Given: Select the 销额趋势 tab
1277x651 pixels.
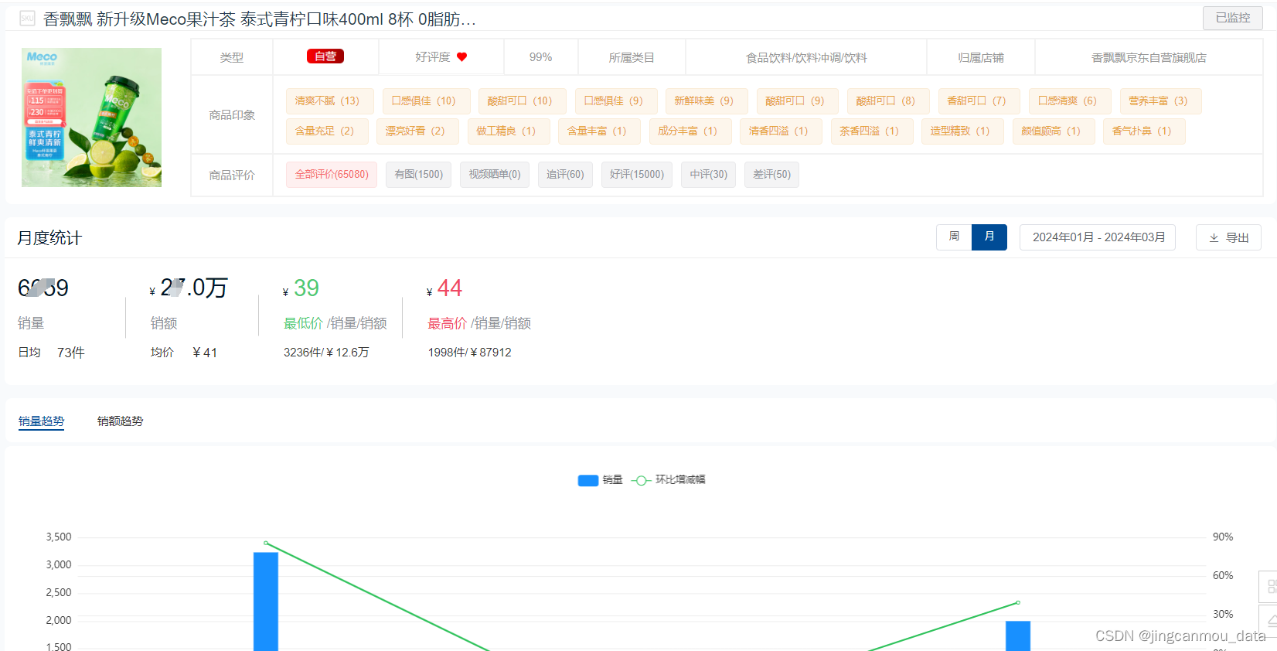Looking at the screenshot, I should click(120, 421).
